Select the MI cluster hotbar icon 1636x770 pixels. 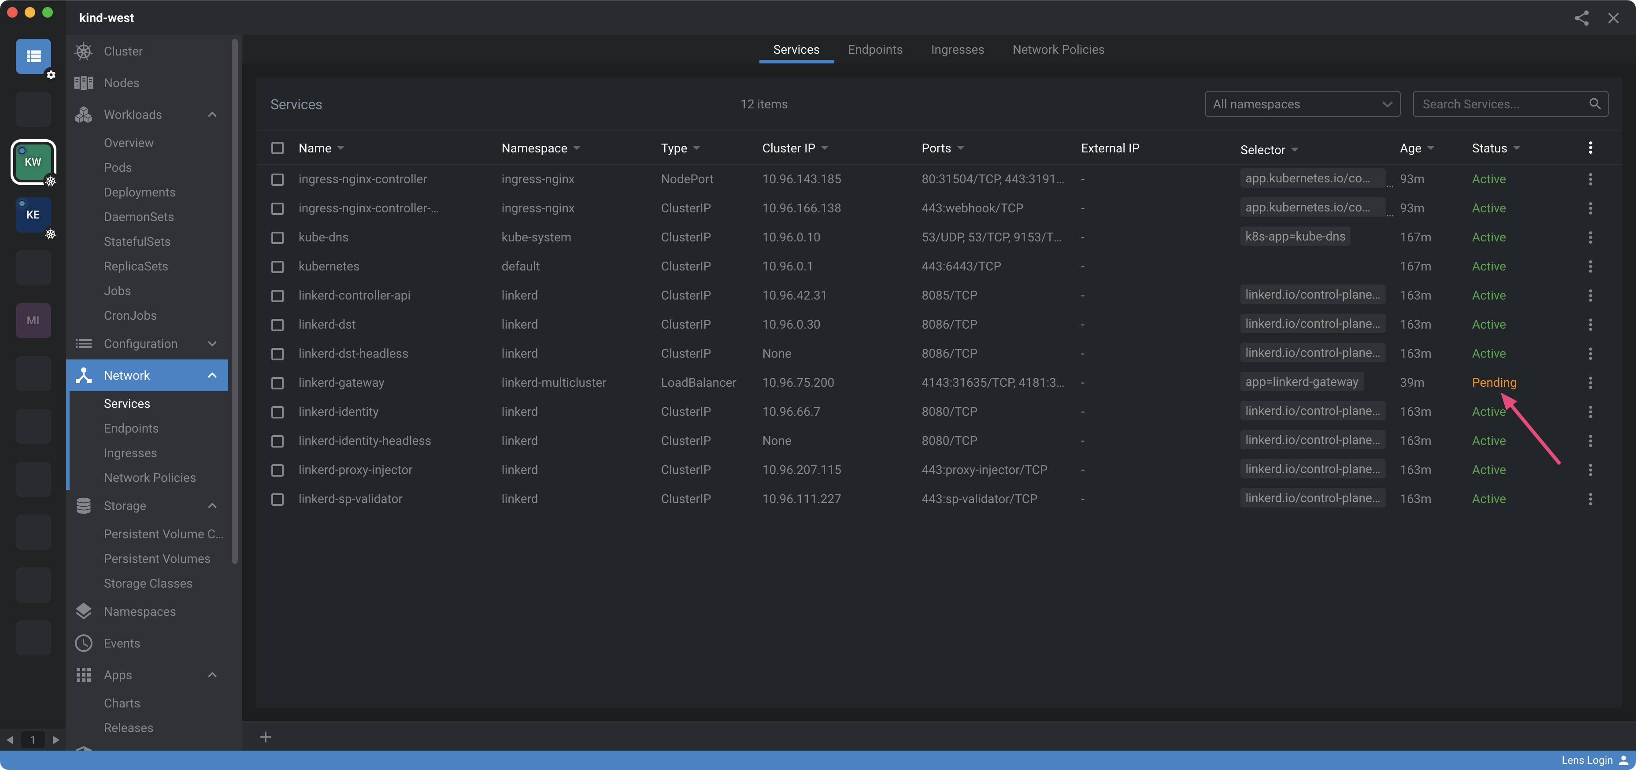click(33, 320)
